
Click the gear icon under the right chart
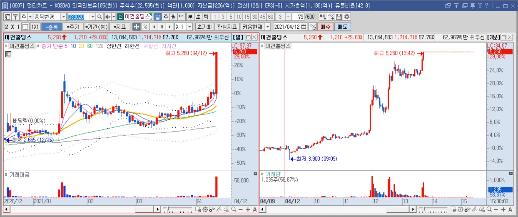pos(460,209)
